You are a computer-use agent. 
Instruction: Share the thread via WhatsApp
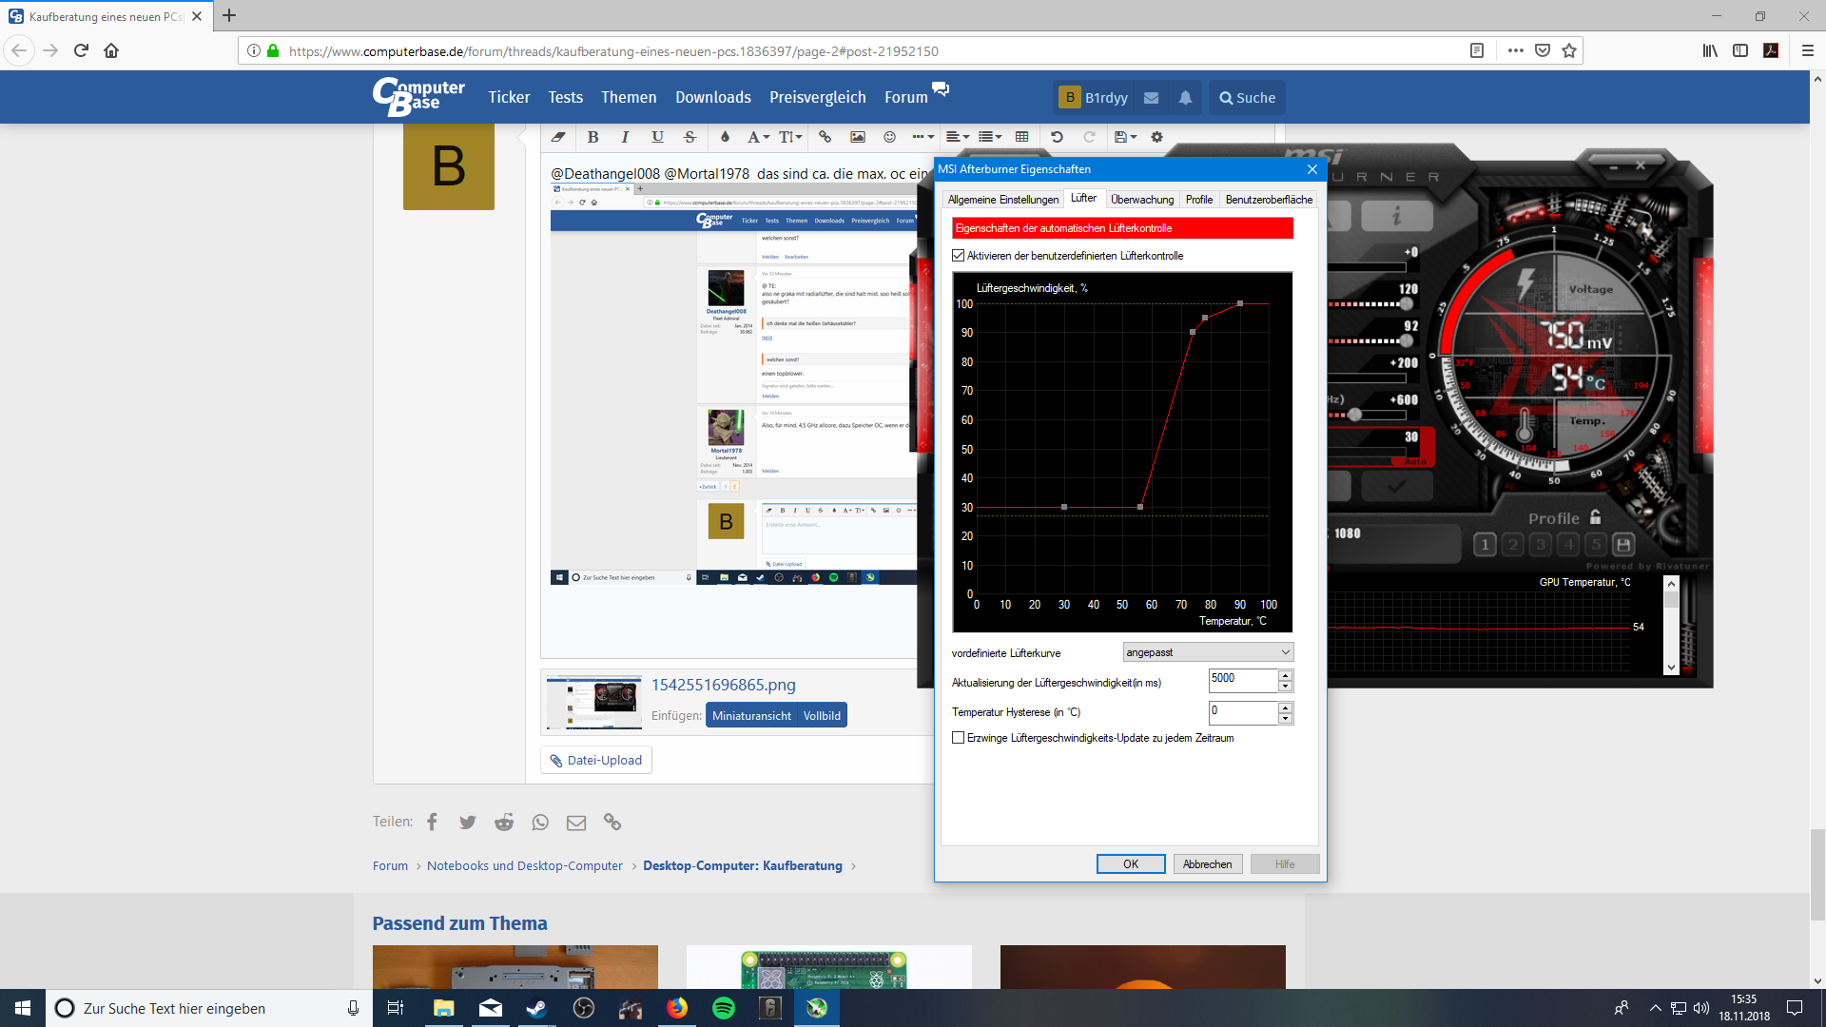(x=540, y=823)
